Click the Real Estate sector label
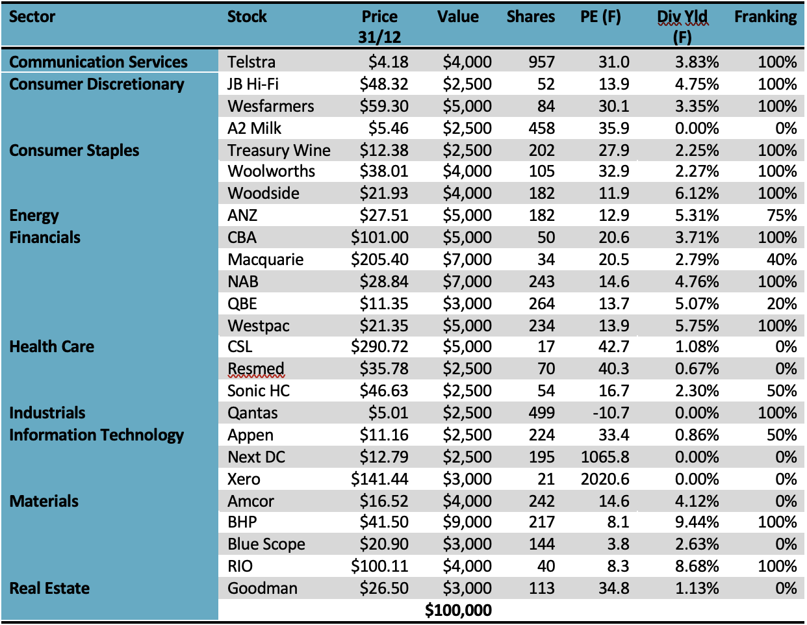This screenshot has height=625, width=807. [x=49, y=589]
